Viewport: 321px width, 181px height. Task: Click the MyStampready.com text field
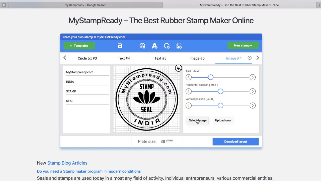coord(88,72)
